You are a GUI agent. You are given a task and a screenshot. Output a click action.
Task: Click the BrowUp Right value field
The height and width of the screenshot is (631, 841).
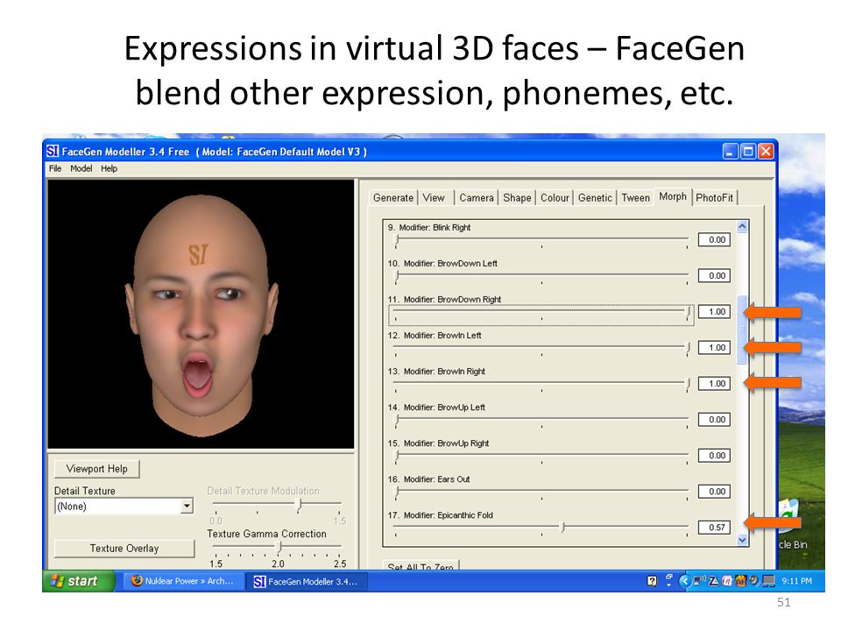click(714, 456)
